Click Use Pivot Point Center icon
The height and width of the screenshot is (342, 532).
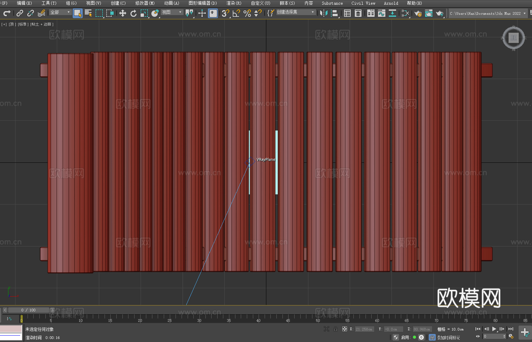click(189, 13)
